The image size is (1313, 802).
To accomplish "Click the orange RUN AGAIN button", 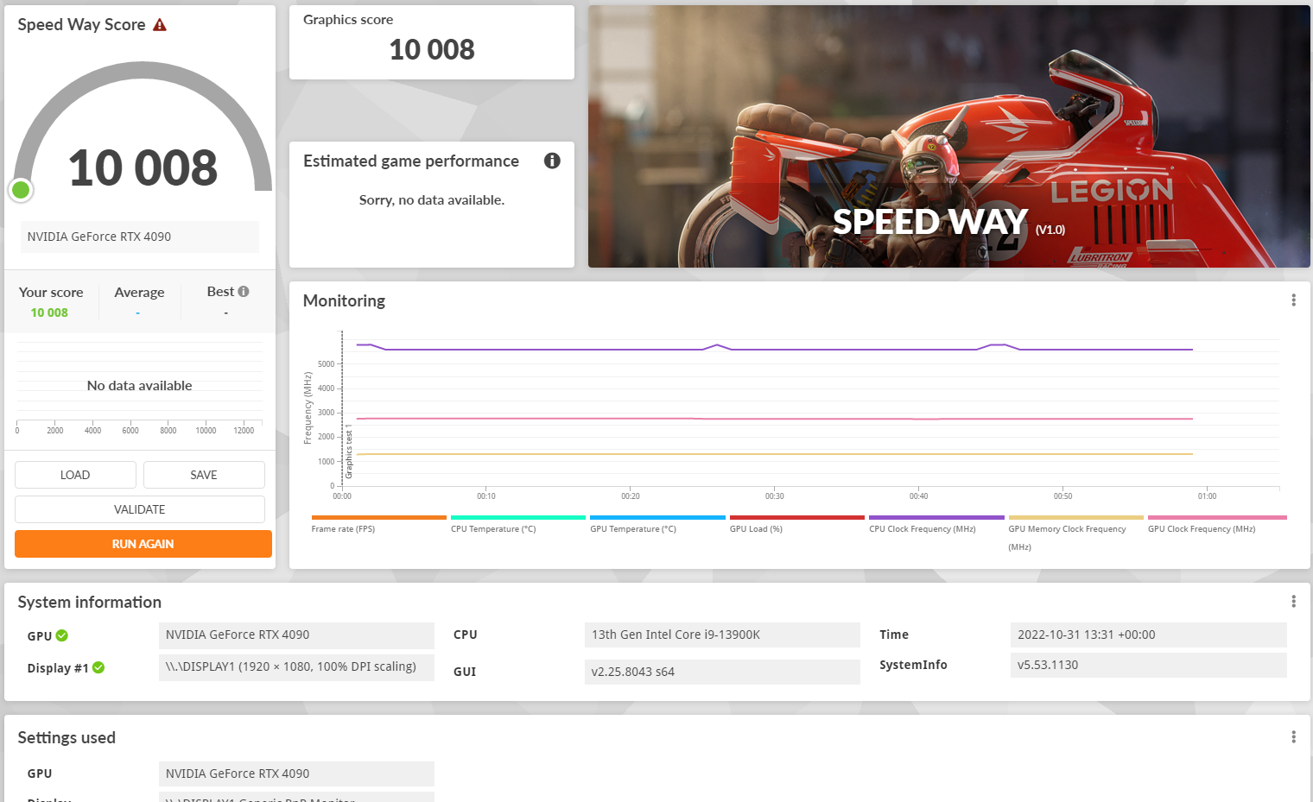I will click(x=143, y=544).
